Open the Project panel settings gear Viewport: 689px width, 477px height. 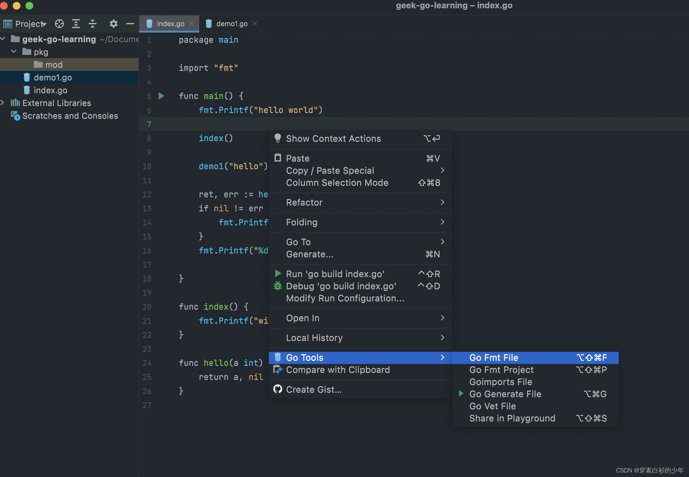(113, 24)
